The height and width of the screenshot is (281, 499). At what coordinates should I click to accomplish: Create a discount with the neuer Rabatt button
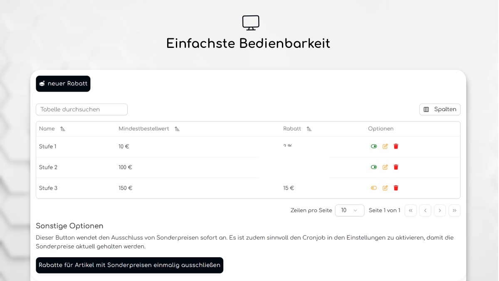coord(63,84)
